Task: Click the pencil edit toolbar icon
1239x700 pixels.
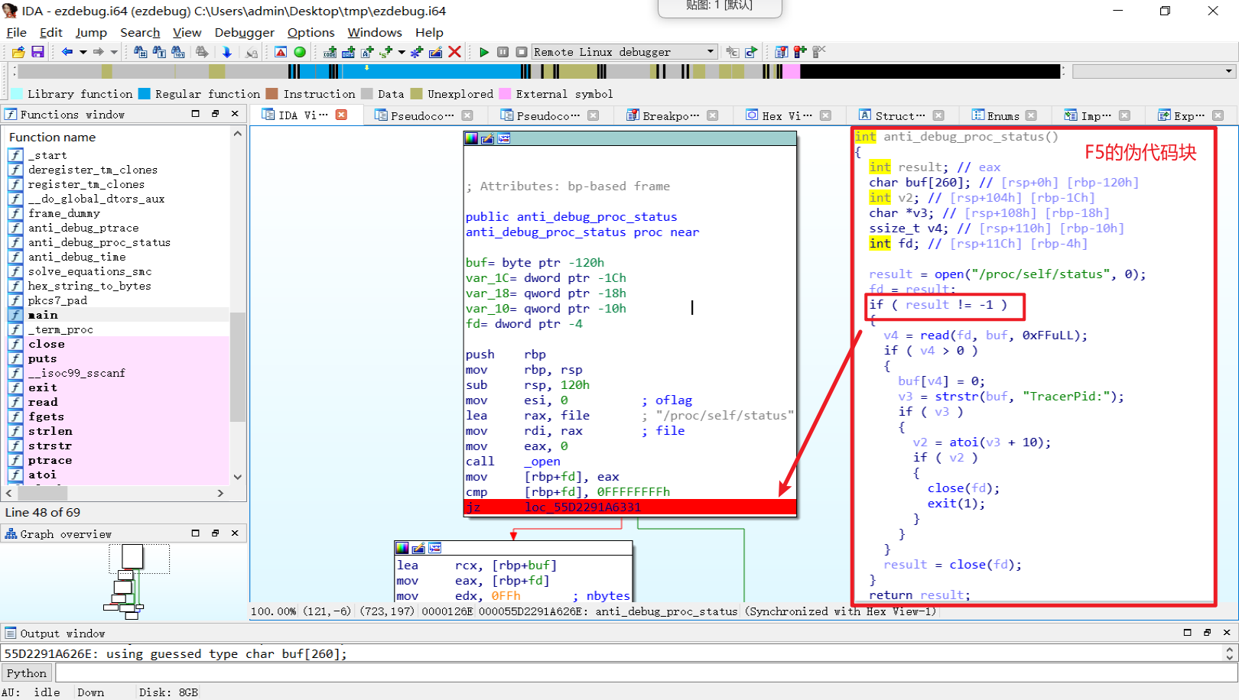Action: tap(436, 52)
